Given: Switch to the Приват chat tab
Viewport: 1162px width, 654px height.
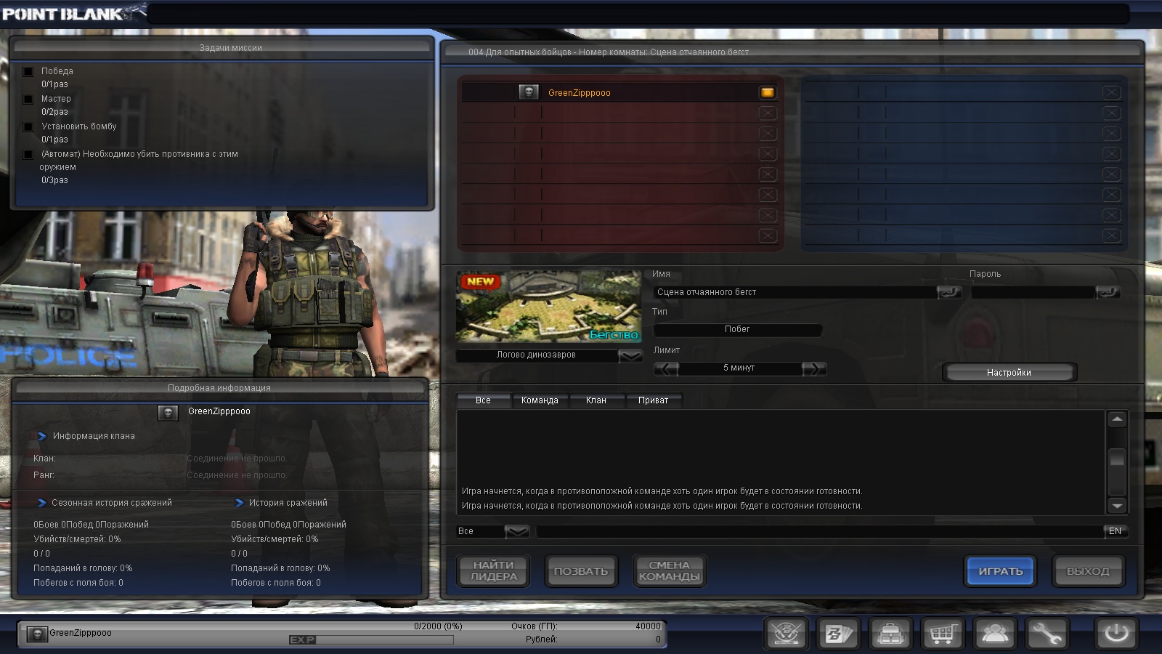Looking at the screenshot, I should tap(653, 400).
